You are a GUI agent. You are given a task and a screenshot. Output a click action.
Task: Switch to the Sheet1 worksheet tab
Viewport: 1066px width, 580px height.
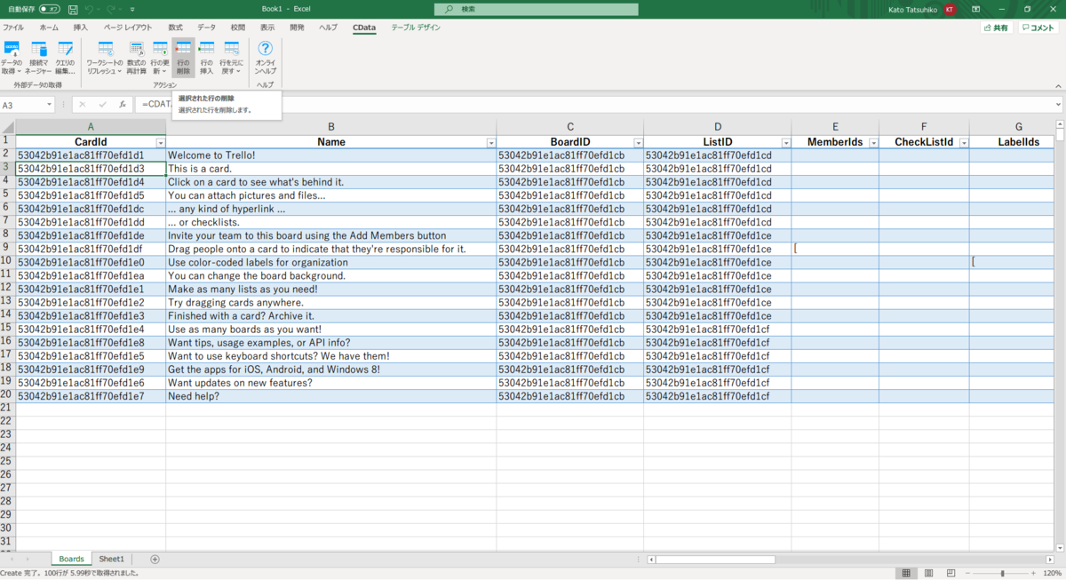coord(111,559)
